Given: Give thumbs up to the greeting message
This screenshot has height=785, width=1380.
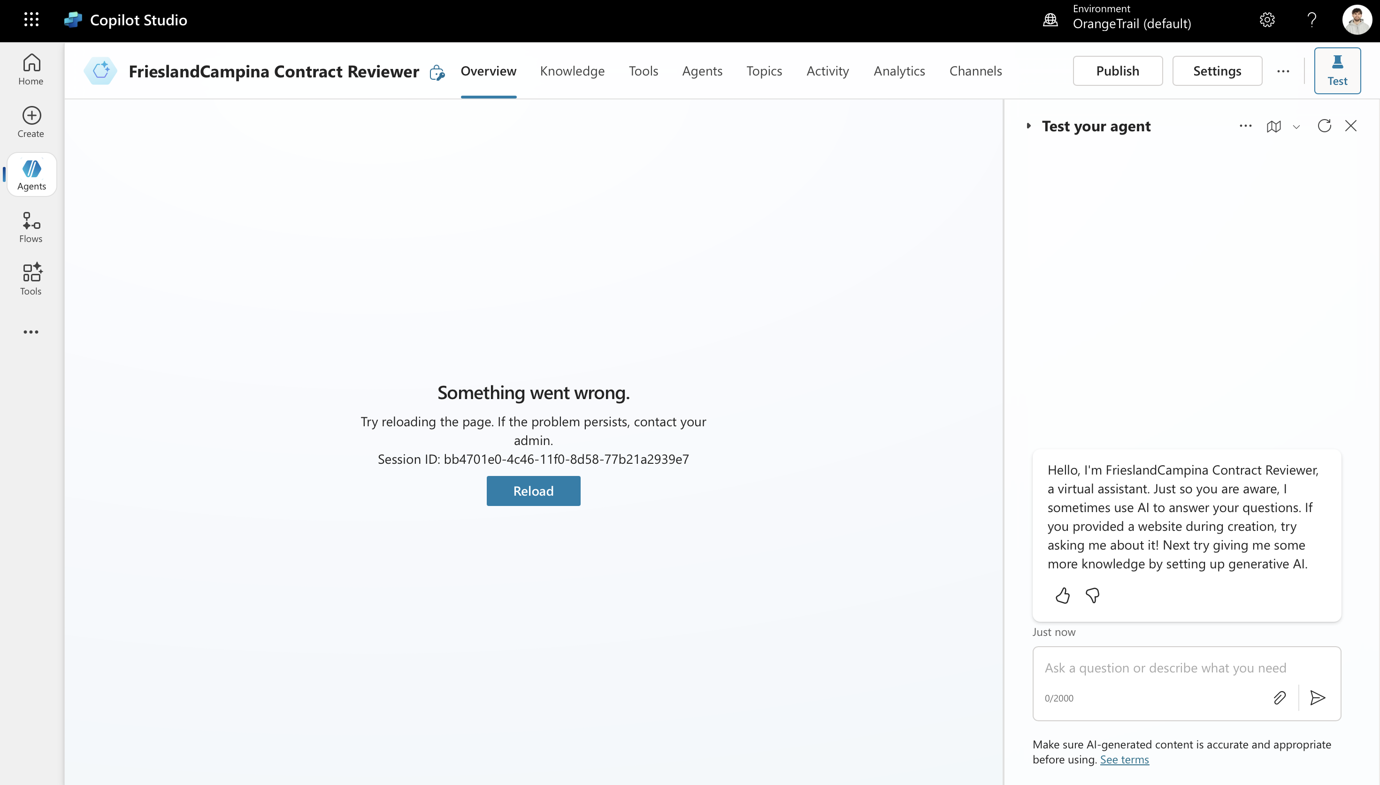Looking at the screenshot, I should pyautogui.click(x=1063, y=595).
